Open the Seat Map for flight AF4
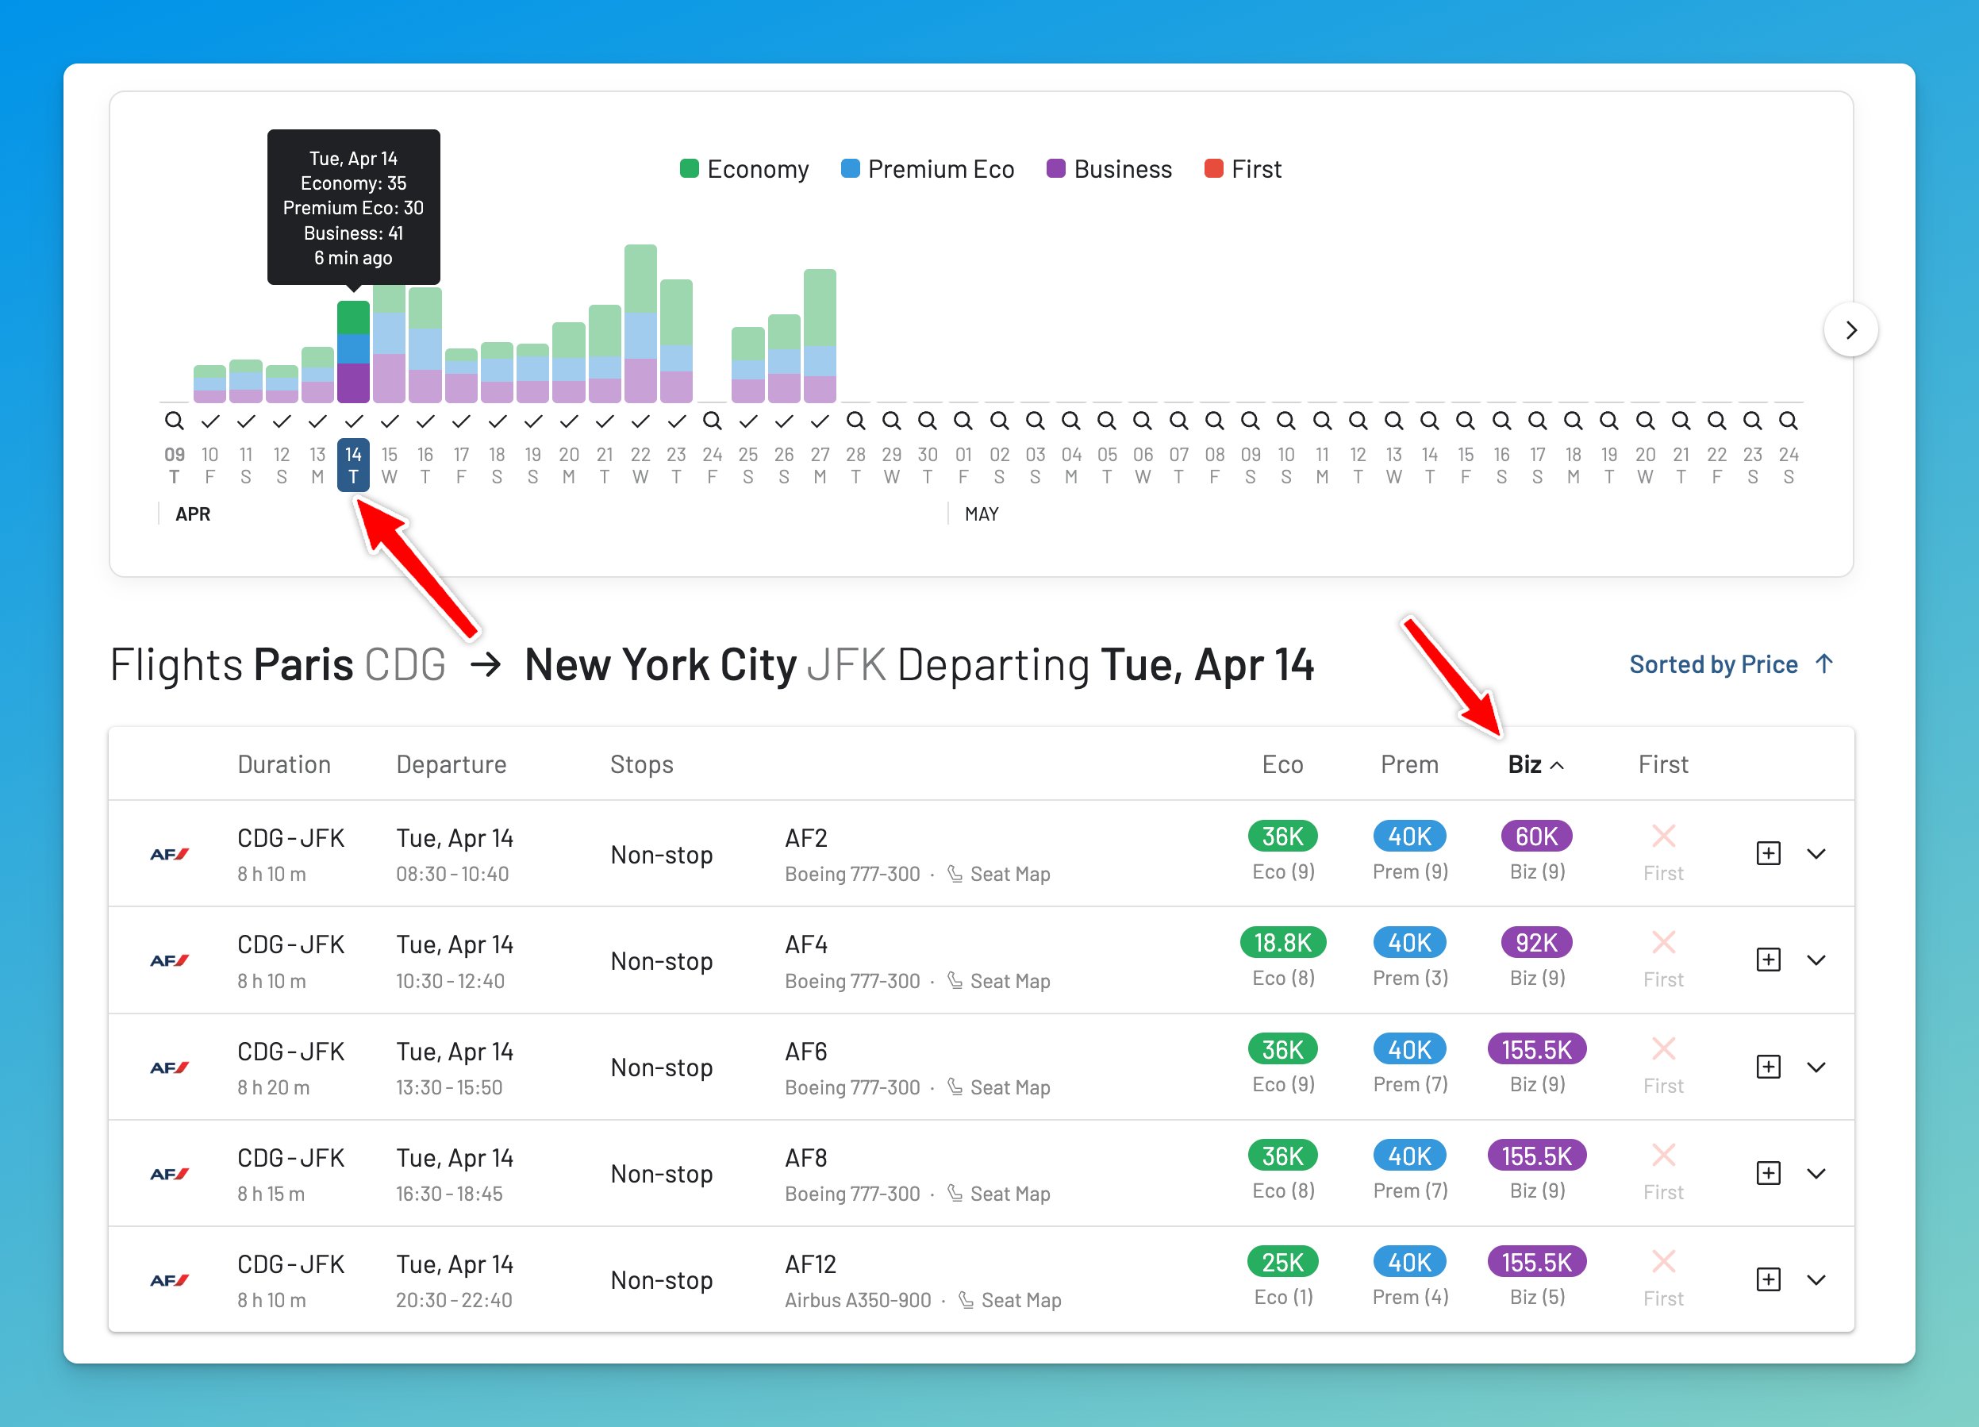The image size is (1979, 1427). pos(1009,980)
